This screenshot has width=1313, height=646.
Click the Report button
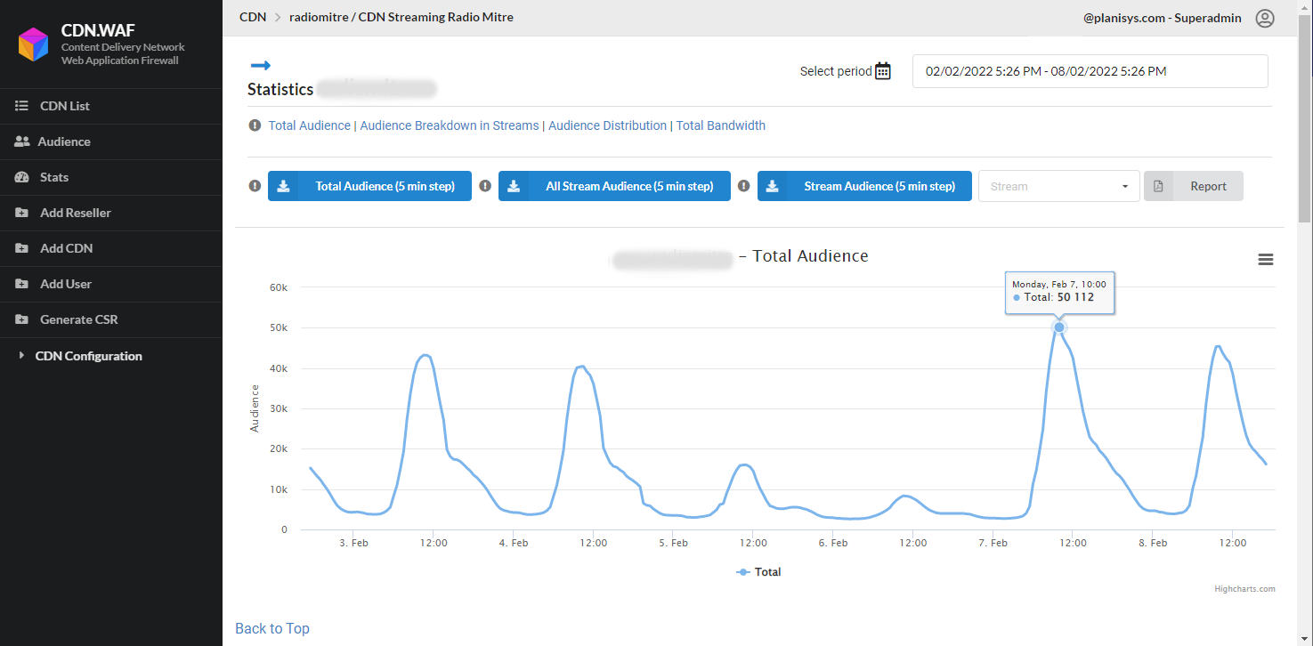(x=1193, y=186)
